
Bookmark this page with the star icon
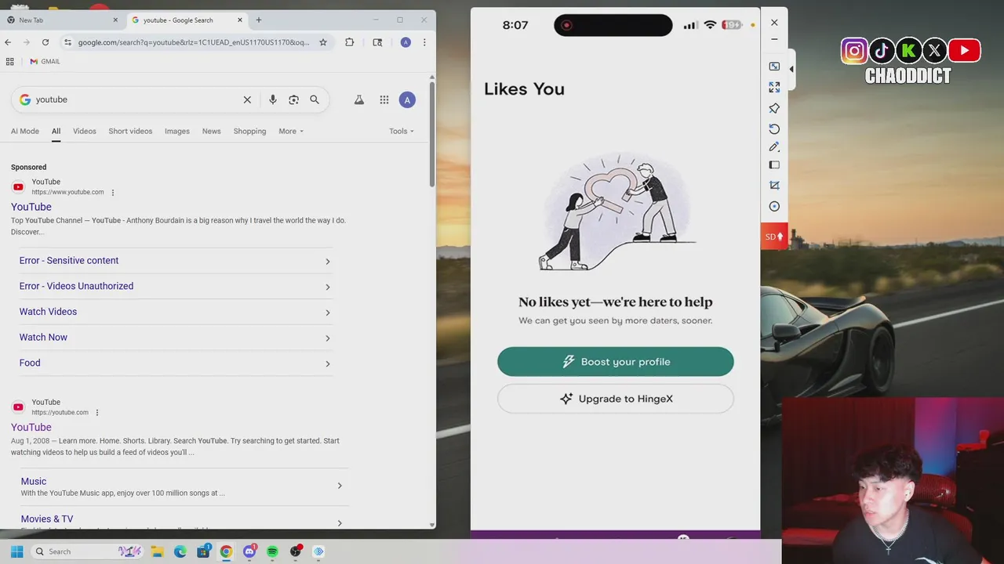323,42
